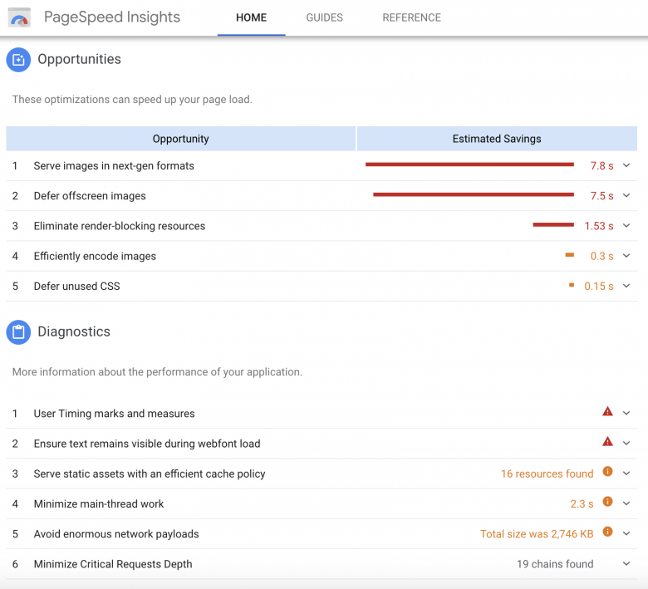Click the 7.8 s savings bar

click(469, 164)
